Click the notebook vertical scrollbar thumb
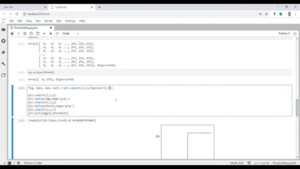The width and height of the screenshot is (300, 169). [297, 108]
